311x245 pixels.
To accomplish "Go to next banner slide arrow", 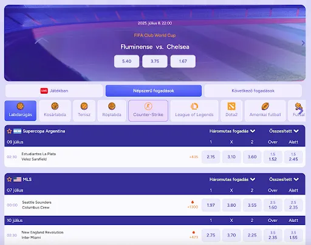I will tap(303, 43).
